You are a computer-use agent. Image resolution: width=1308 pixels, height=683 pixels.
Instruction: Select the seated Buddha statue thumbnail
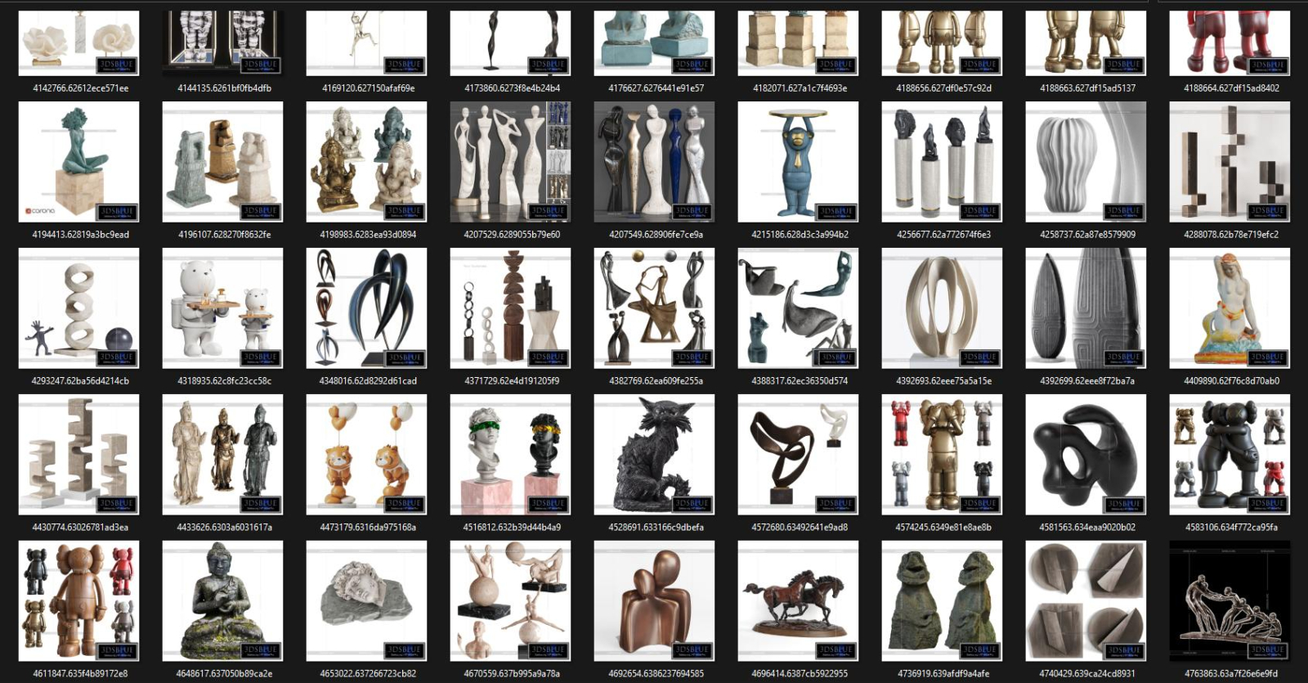pyautogui.click(x=222, y=601)
